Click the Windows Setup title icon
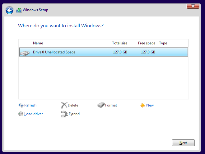205x154 pixels. click(19, 10)
